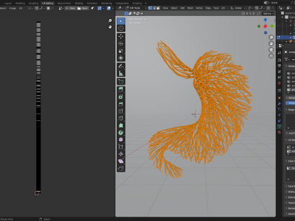
Task: Activate the Scale tool
Action: (x=121, y=51)
